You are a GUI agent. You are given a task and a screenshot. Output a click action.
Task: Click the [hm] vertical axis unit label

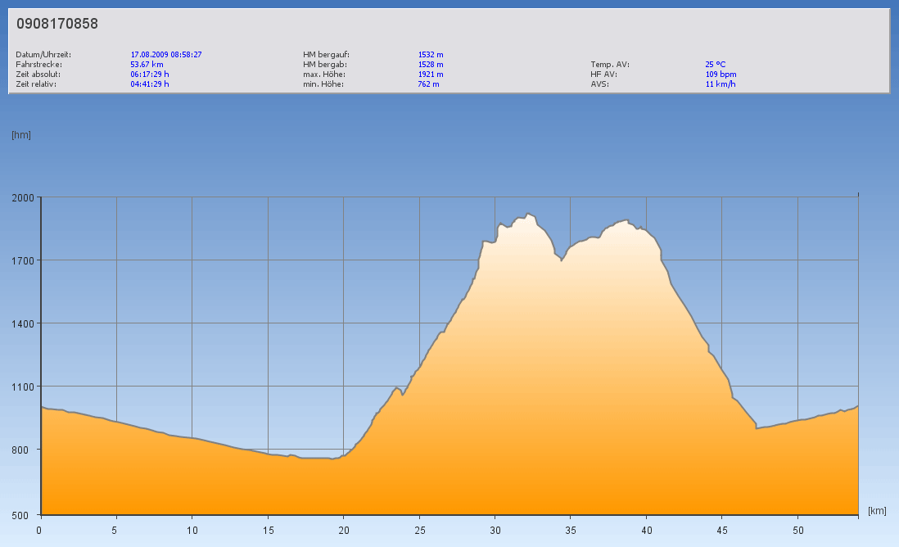pyautogui.click(x=21, y=134)
